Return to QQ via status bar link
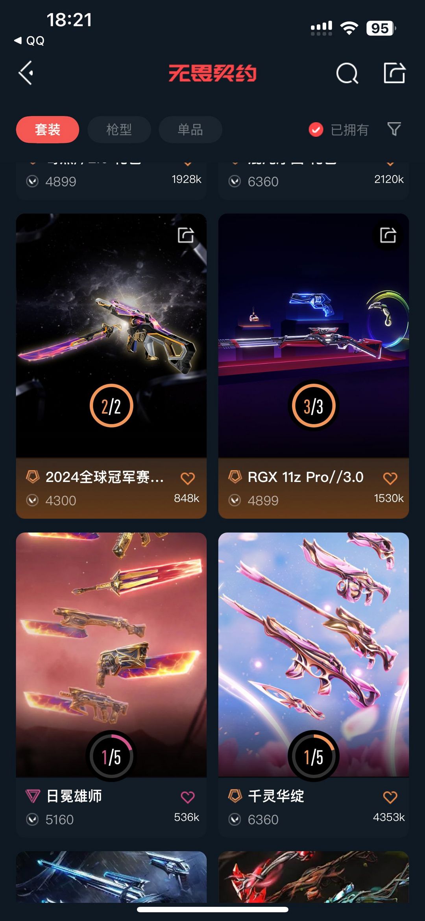425x921 pixels. coord(30,41)
